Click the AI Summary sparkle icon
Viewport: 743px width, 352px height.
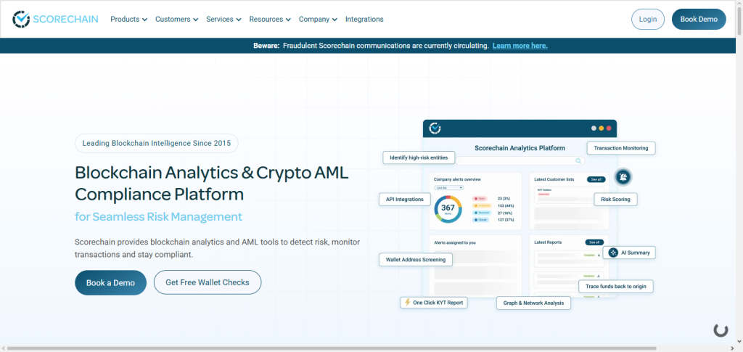point(613,253)
